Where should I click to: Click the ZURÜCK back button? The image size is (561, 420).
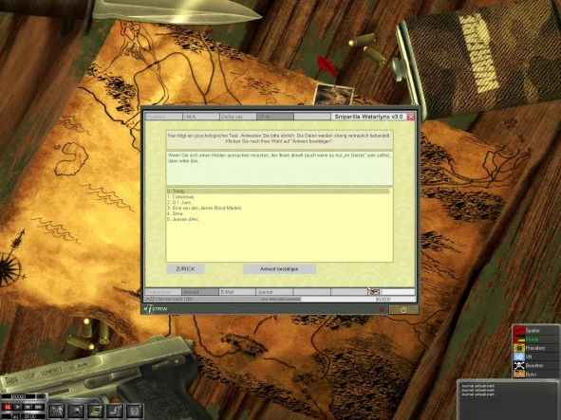point(185,269)
